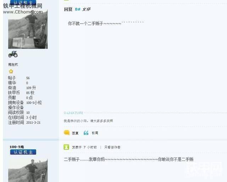Click the 帖子 count 56
The width and height of the screenshot is (227, 182).
tap(28, 78)
